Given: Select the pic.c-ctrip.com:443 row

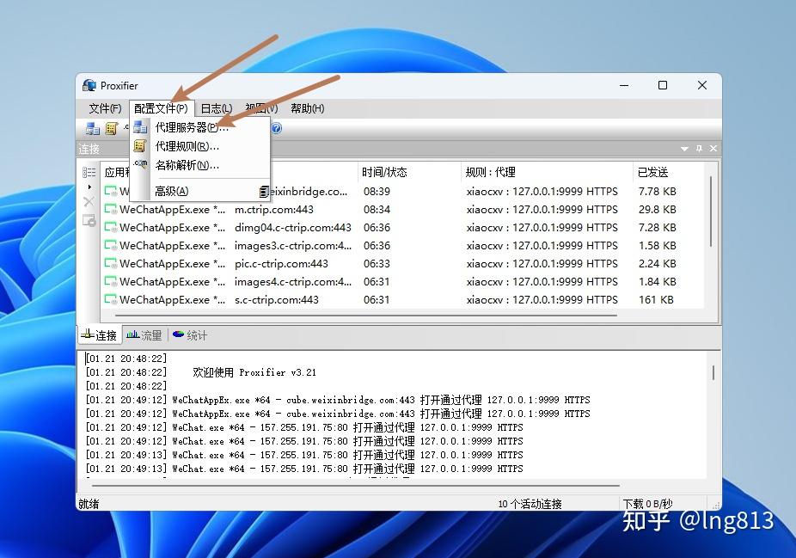Looking at the screenshot, I should [x=402, y=263].
